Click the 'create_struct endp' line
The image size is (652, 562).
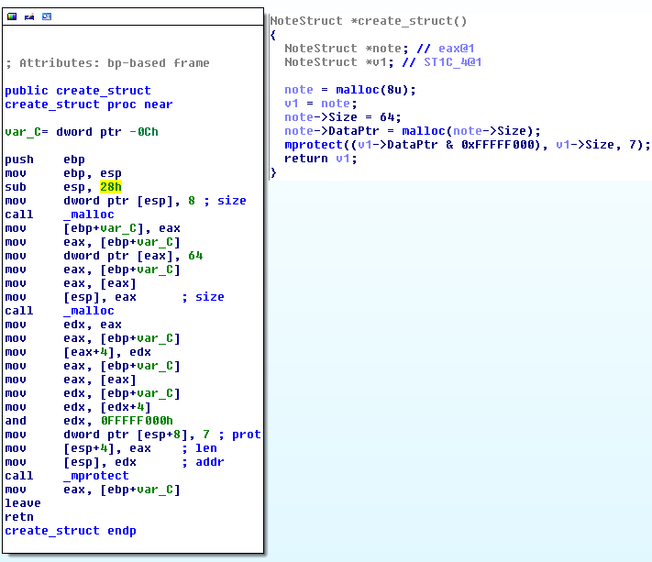pos(70,531)
